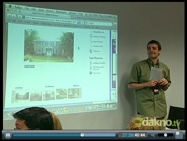Open the History menu

pos(50,11)
